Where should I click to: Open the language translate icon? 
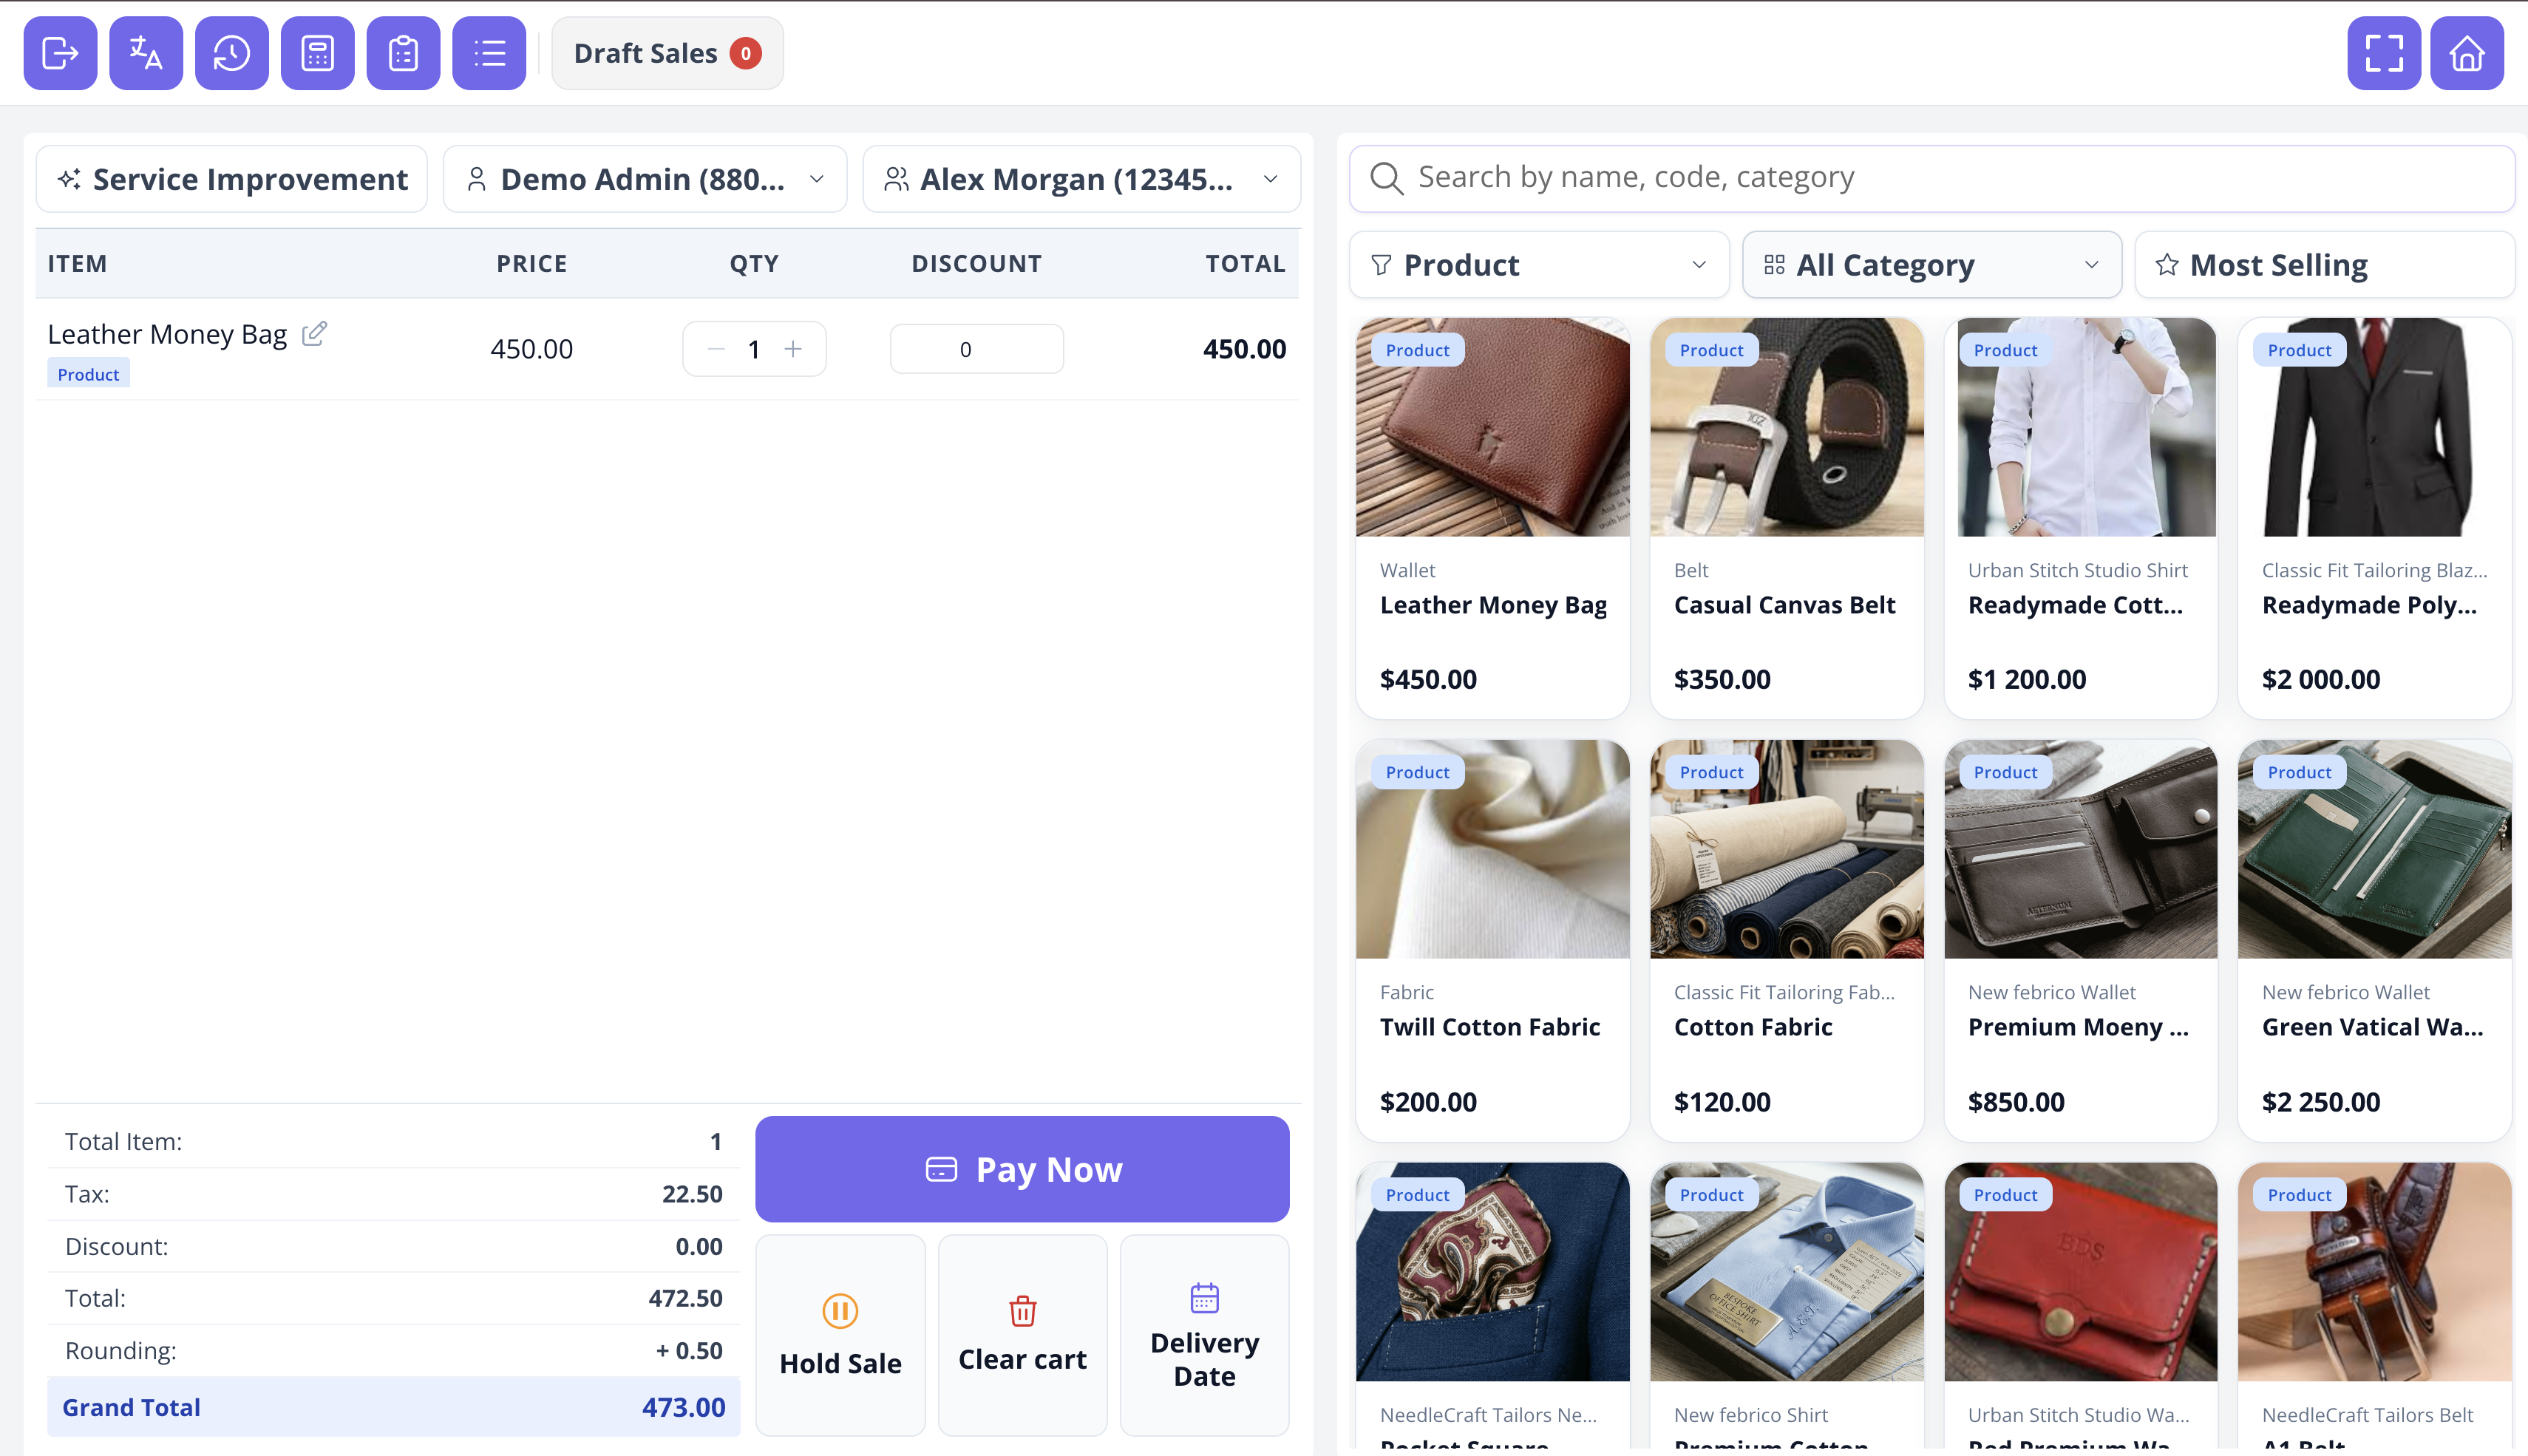click(x=146, y=53)
